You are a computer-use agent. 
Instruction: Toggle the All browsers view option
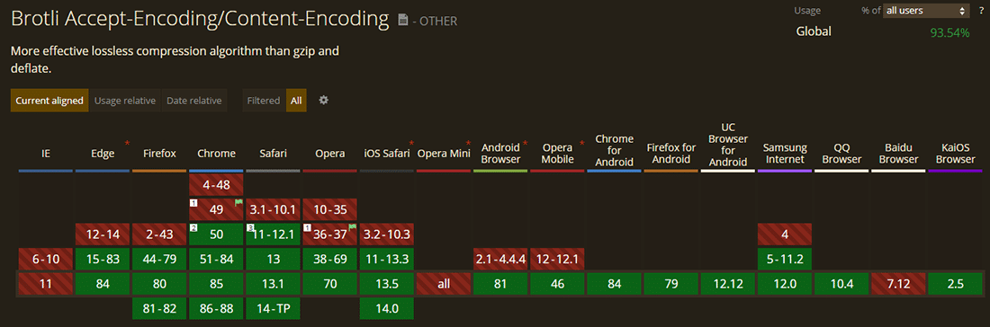click(x=296, y=101)
